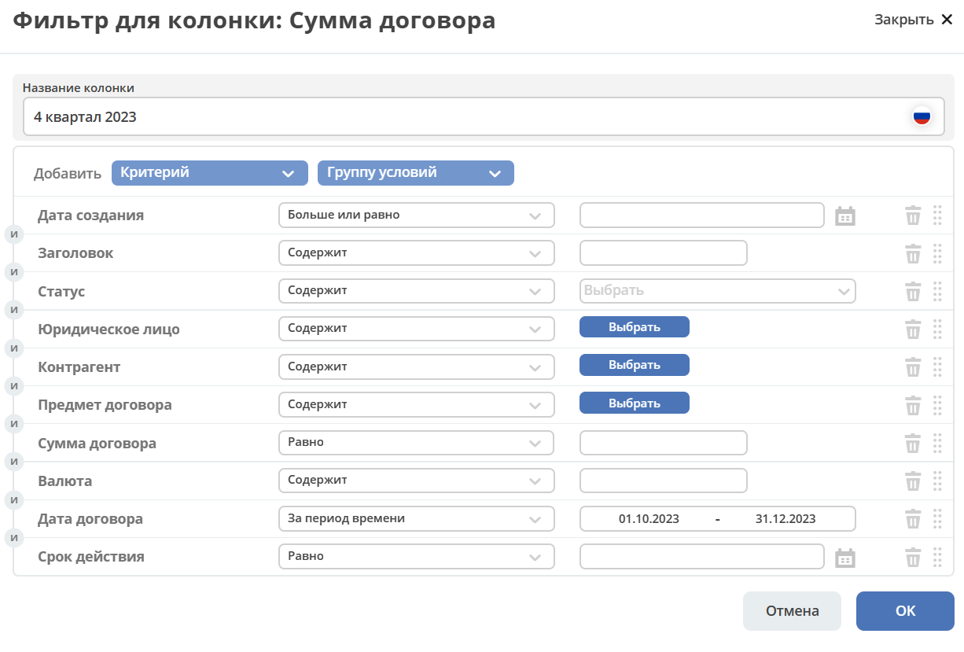The image size is (964, 652).
Task: Grab the drag handle of Юридическое лицо row
Action: coord(937,329)
